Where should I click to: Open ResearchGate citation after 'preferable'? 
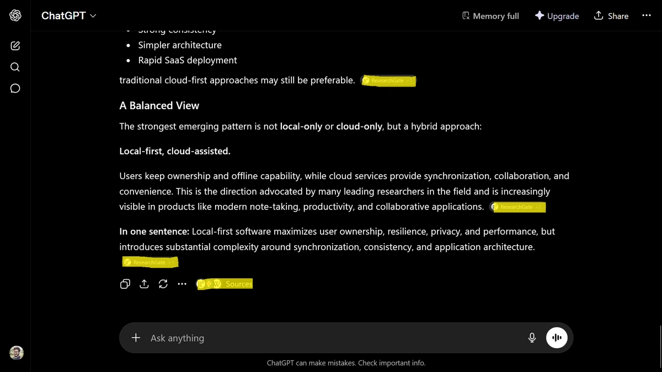[x=388, y=80]
